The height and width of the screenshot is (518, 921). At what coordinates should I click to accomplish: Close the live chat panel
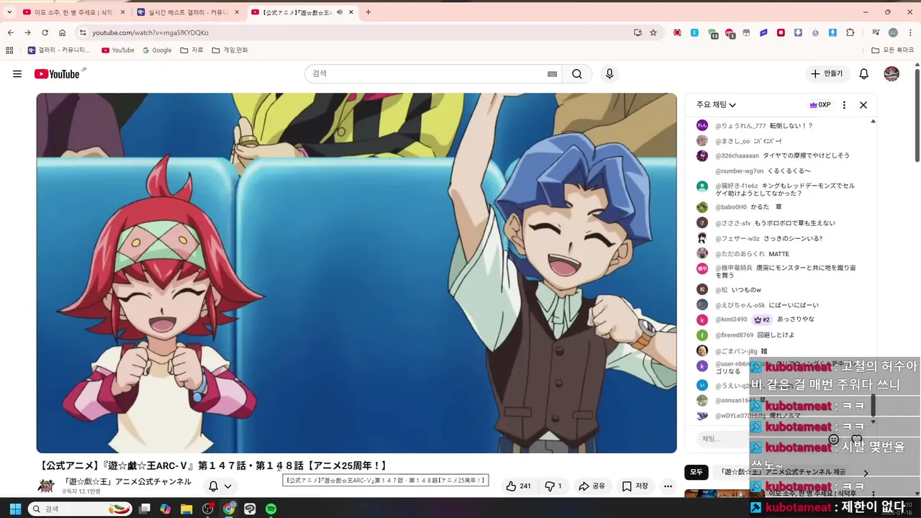click(x=863, y=105)
